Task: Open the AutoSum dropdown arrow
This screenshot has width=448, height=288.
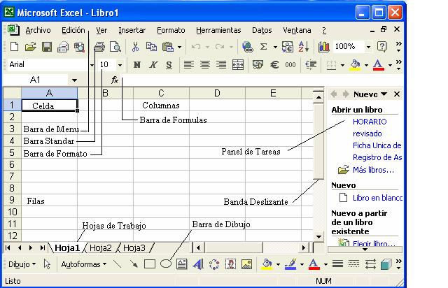Action: (x=275, y=47)
